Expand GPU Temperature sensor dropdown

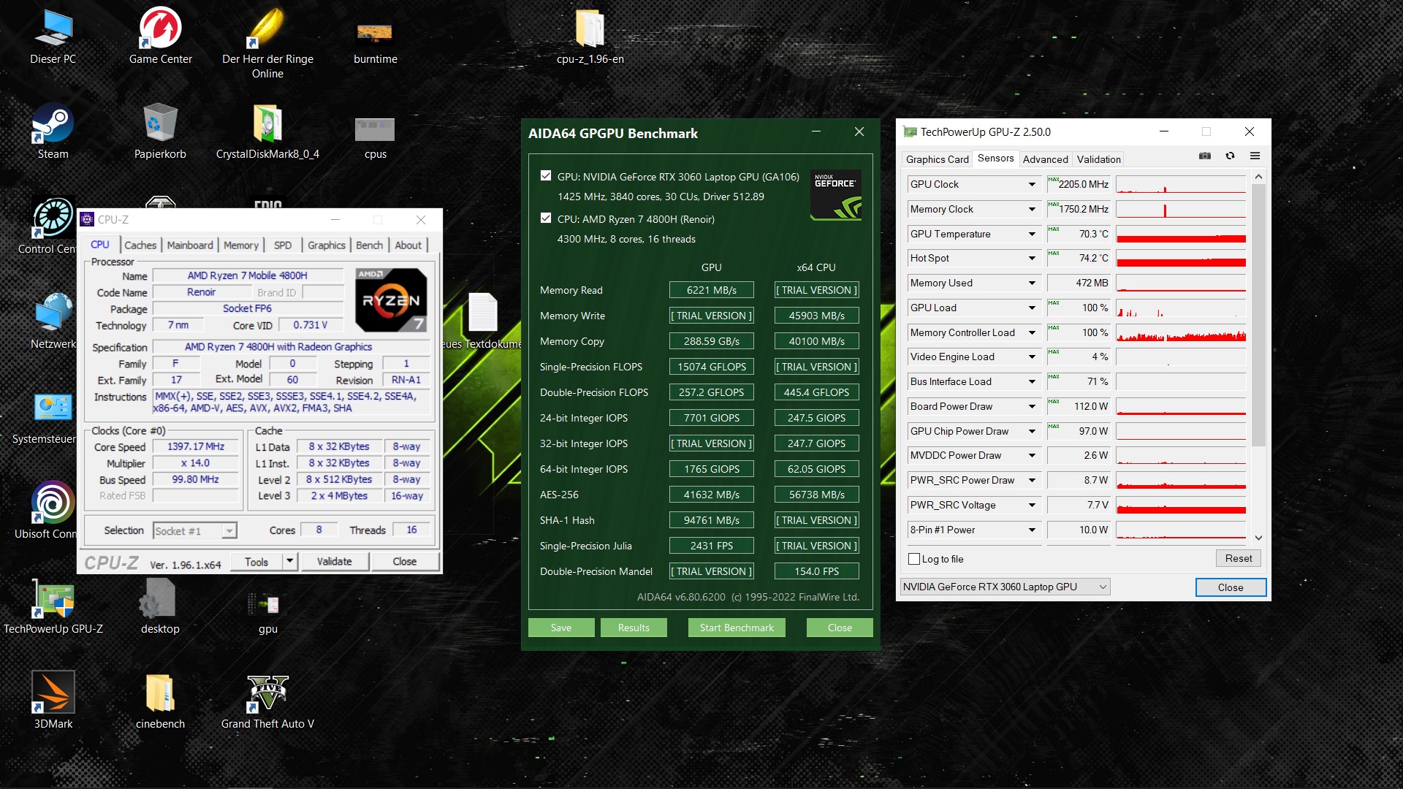click(x=1032, y=234)
